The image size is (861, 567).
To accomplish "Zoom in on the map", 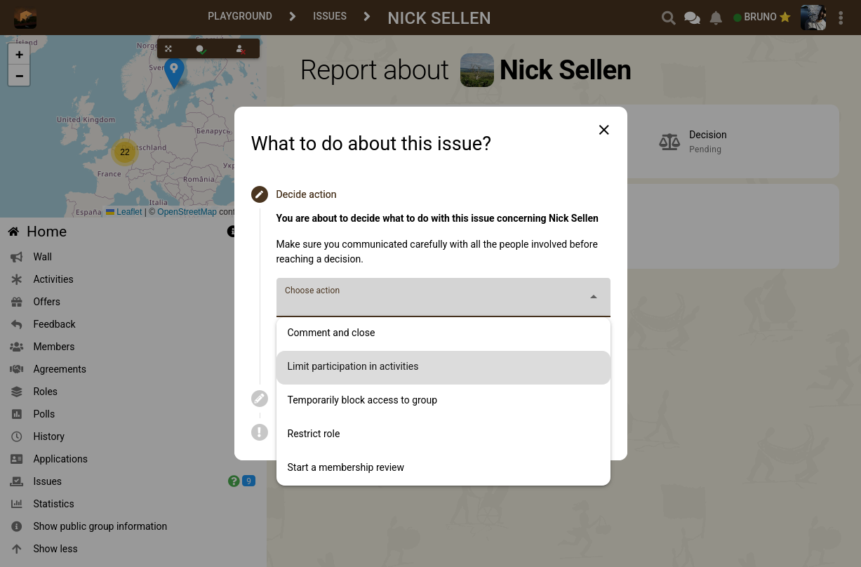I will pyautogui.click(x=19, y=55).
